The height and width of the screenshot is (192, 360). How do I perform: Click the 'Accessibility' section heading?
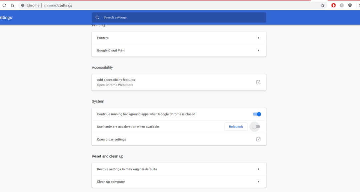coord(102,67)
